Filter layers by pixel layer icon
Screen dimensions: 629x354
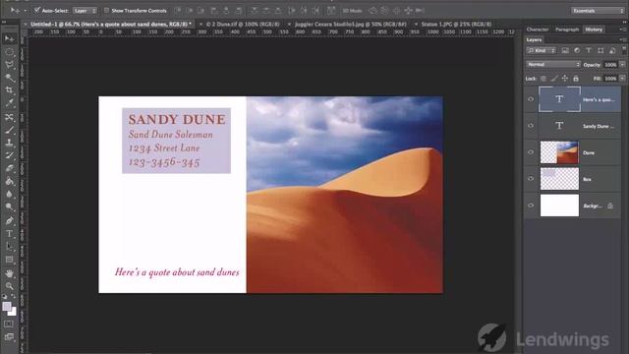565,50
